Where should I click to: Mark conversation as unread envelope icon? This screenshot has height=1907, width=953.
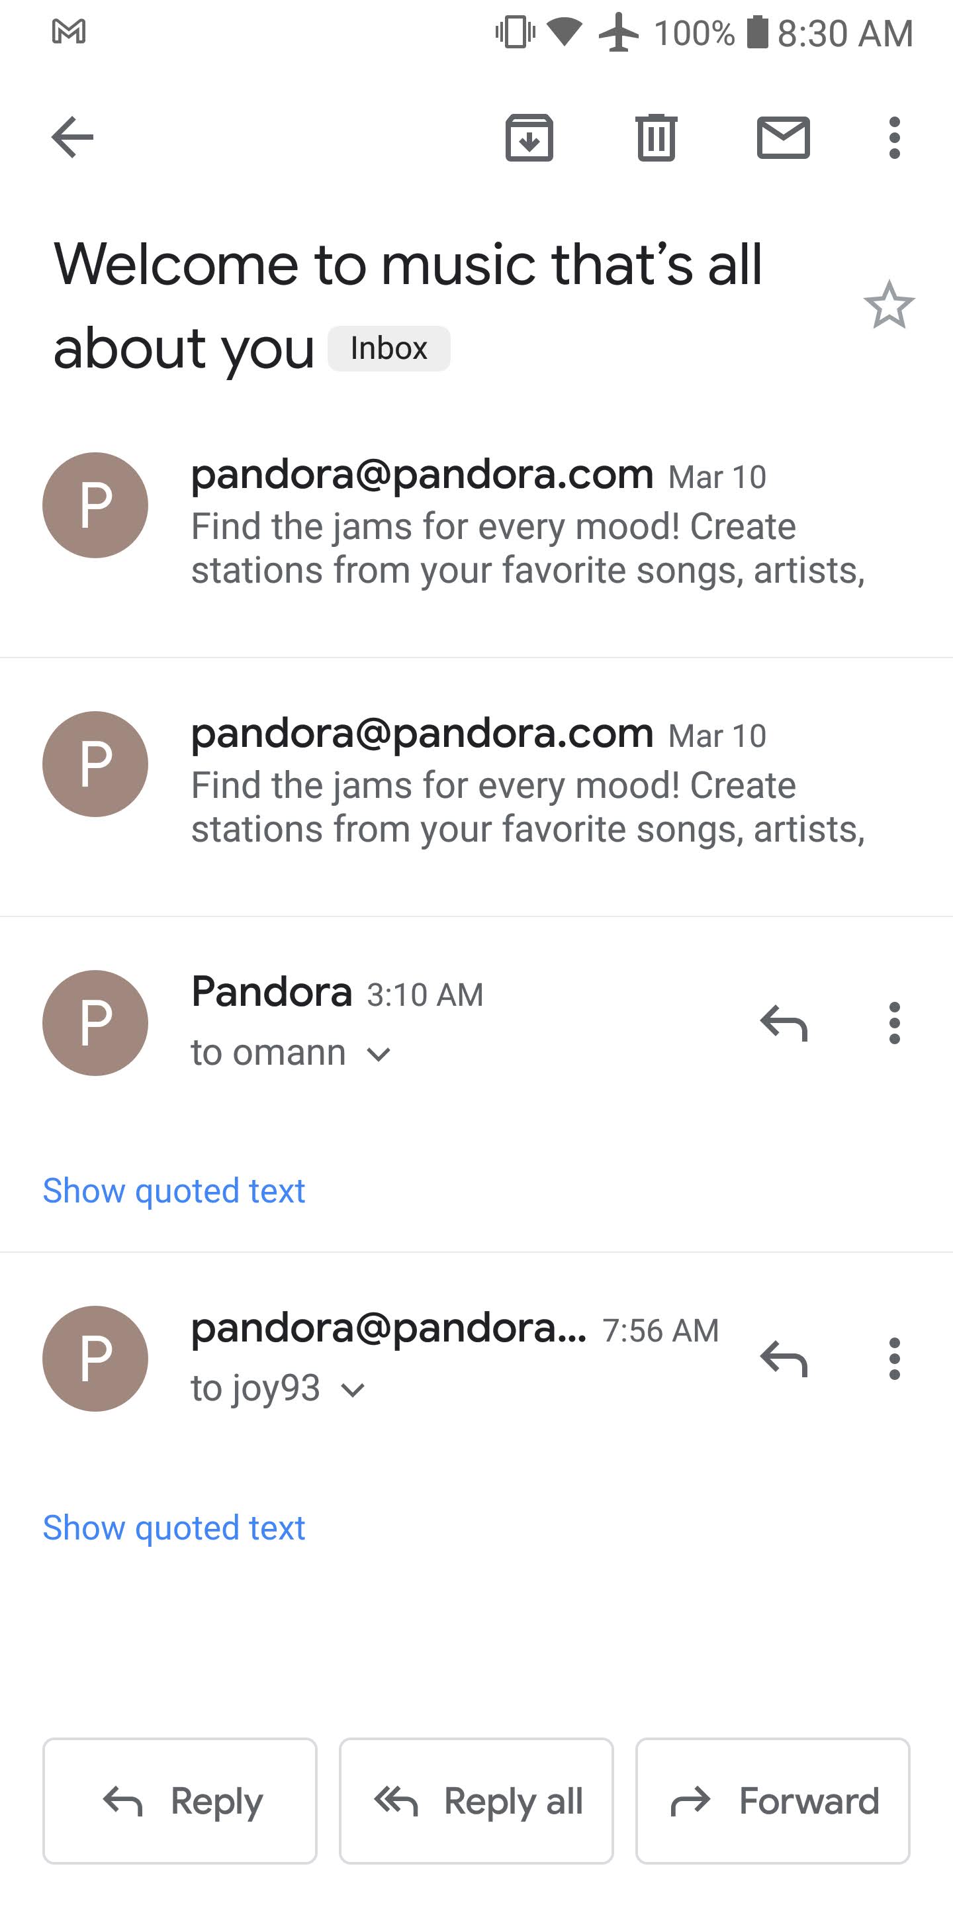click(x=783, y=138)
